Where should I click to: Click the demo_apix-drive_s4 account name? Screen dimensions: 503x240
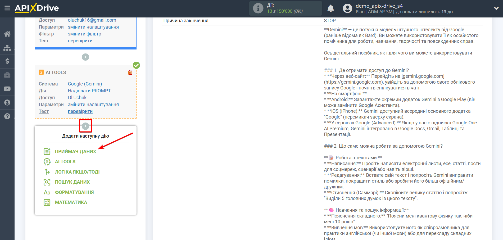tap(379, 6)
